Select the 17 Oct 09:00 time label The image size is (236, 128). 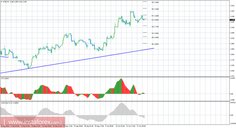[141, 126]
